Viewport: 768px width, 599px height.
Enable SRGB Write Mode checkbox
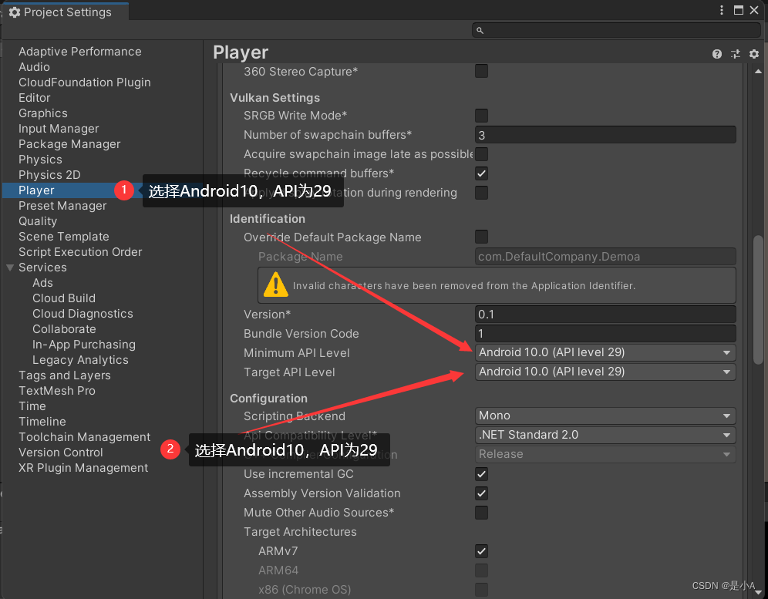(x=481, y=116)
